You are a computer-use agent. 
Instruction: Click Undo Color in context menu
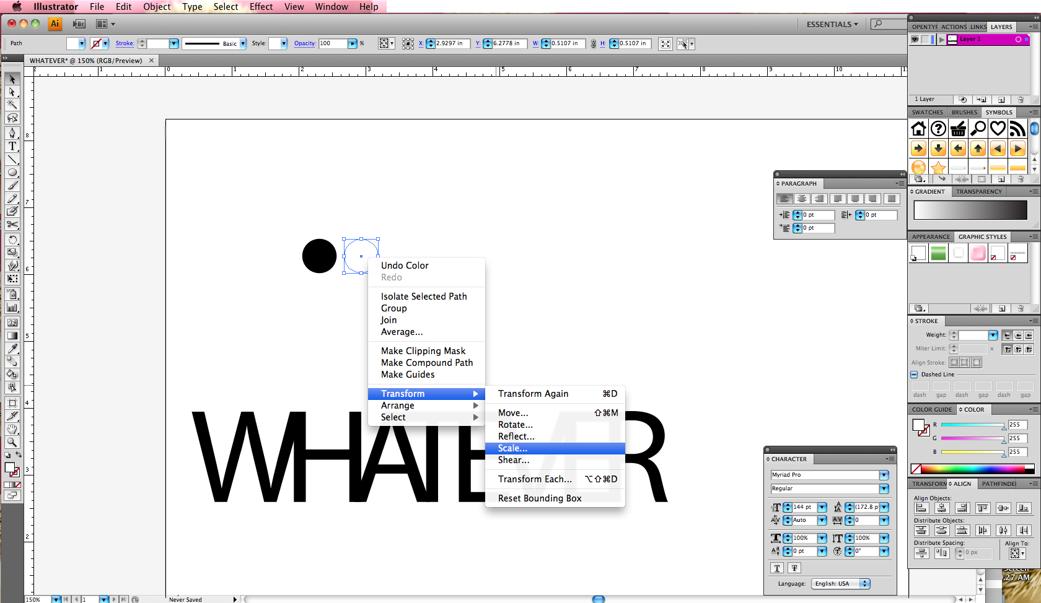coord(426,266)
